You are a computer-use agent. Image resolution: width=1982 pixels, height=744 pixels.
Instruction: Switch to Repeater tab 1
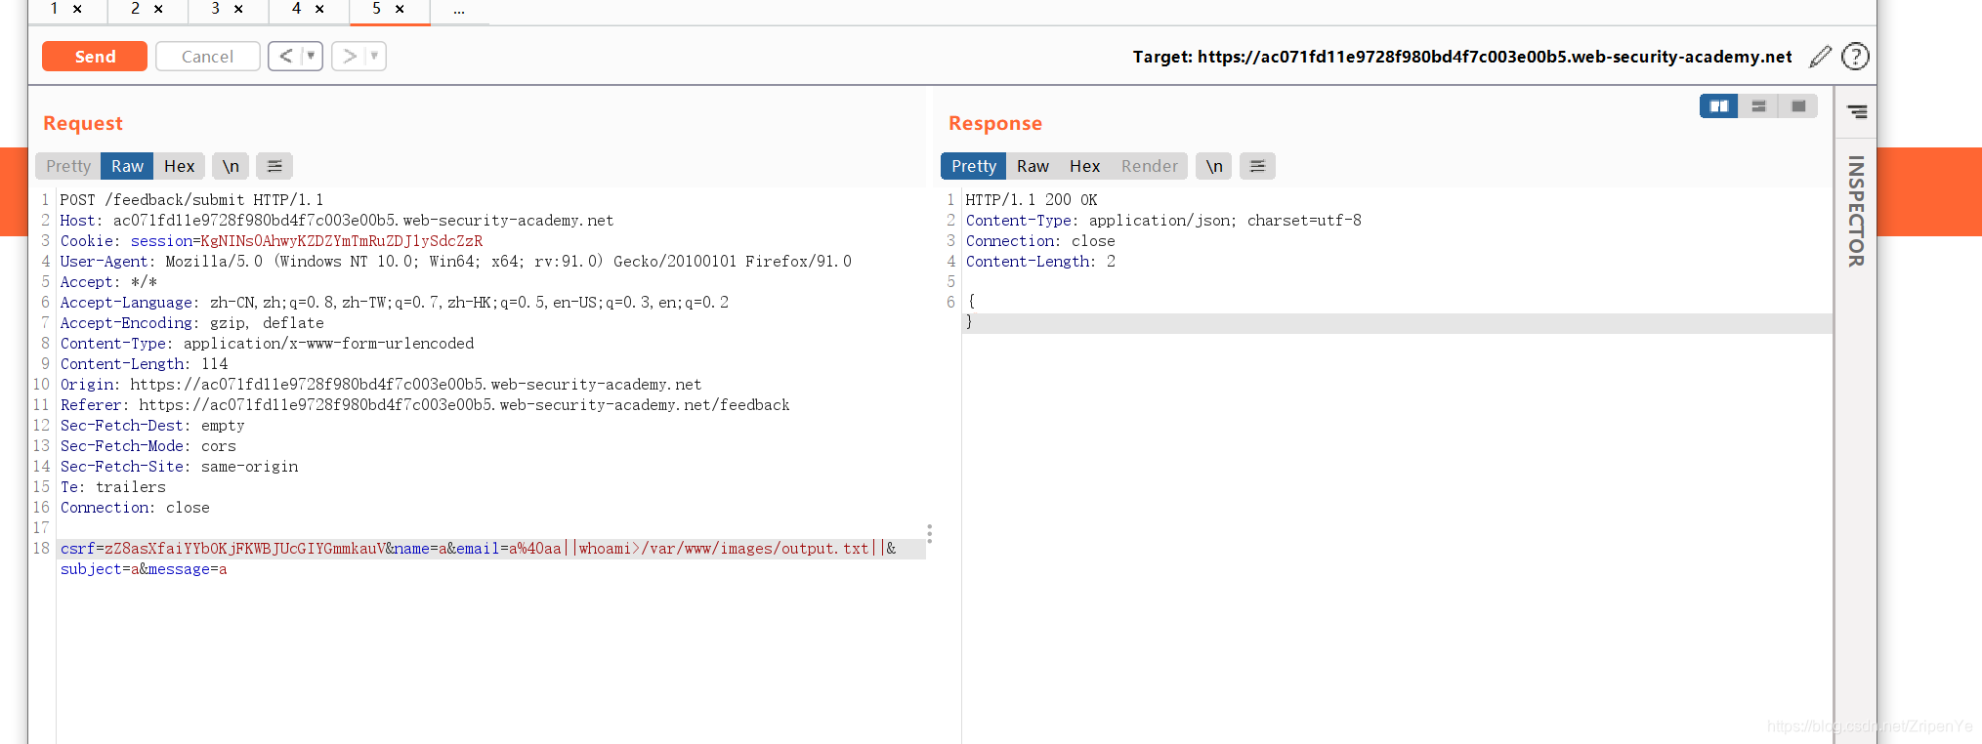pyautogui.click(x=55, y=9)
